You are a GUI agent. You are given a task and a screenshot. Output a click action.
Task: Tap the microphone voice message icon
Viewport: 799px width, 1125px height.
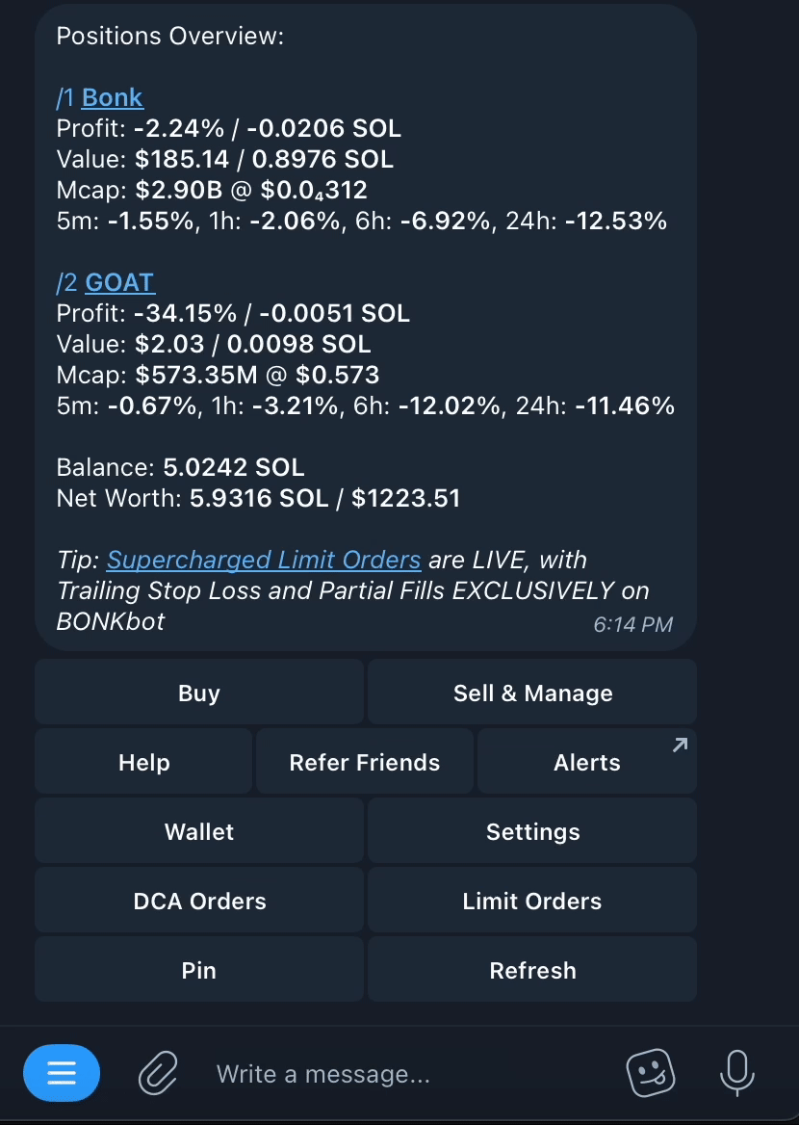(x=737, y=1073)
